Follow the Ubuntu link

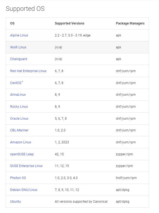click(15, 202)
